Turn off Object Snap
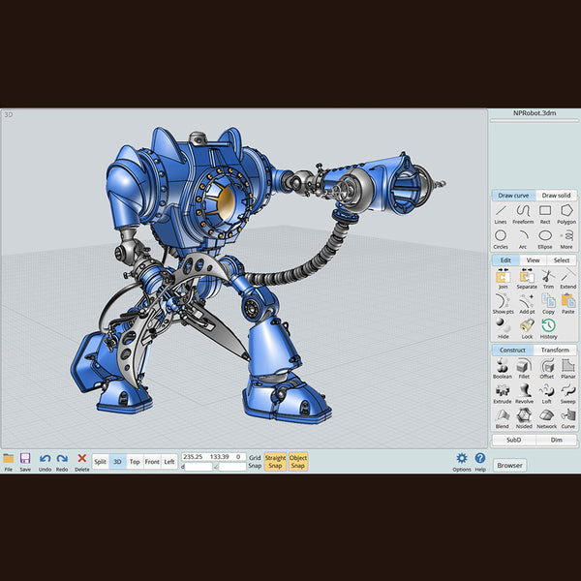The image size is (581, 581). [298, 461]
